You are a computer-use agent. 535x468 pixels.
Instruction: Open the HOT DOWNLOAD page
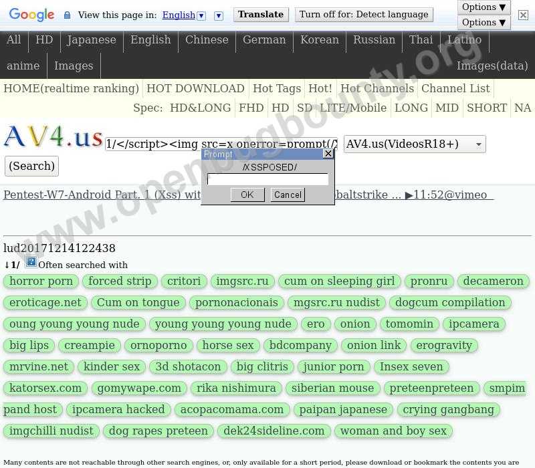pyautogui.click(x=195, y=89)
